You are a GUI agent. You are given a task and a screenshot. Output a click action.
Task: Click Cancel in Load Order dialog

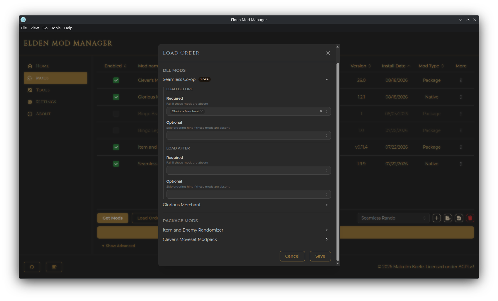pyautogui.click(x=292, y=256)
